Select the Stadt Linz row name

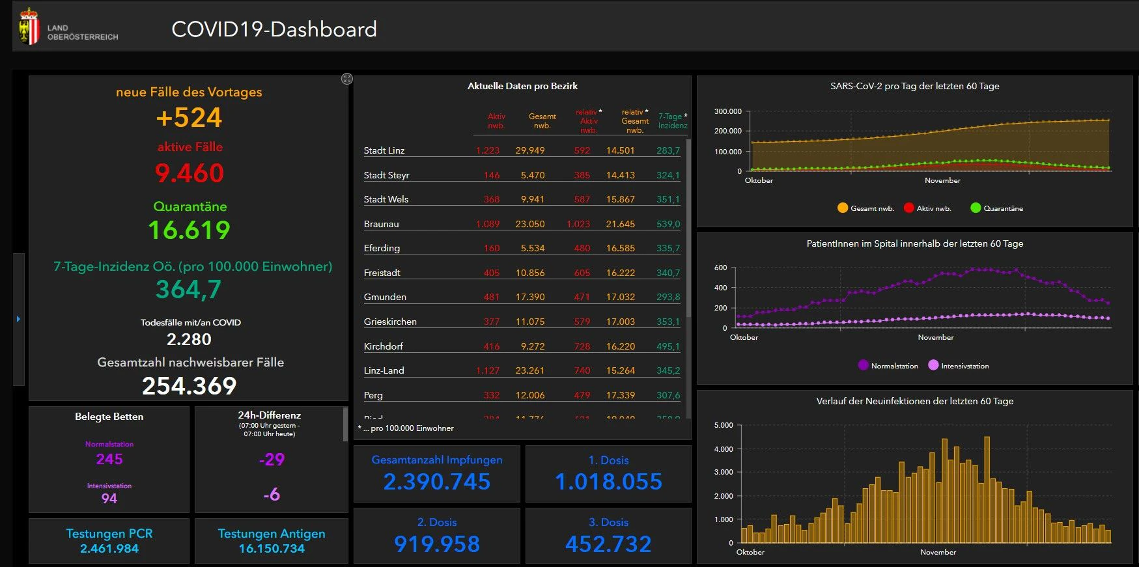384,150
